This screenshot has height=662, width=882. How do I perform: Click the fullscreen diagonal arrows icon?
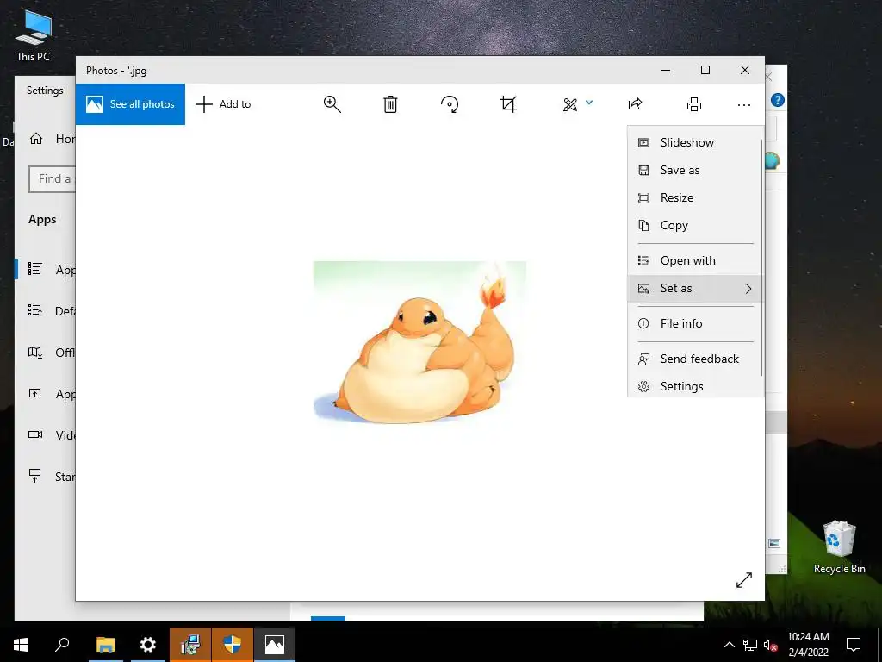[743, 580]
